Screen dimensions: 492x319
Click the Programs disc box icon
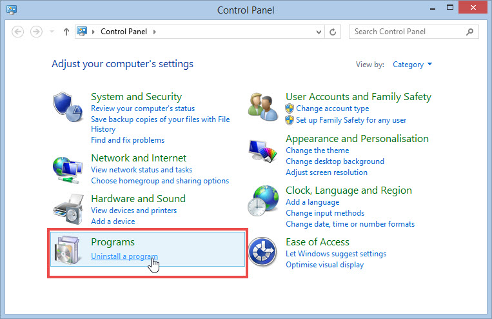(x=68, y=250)
